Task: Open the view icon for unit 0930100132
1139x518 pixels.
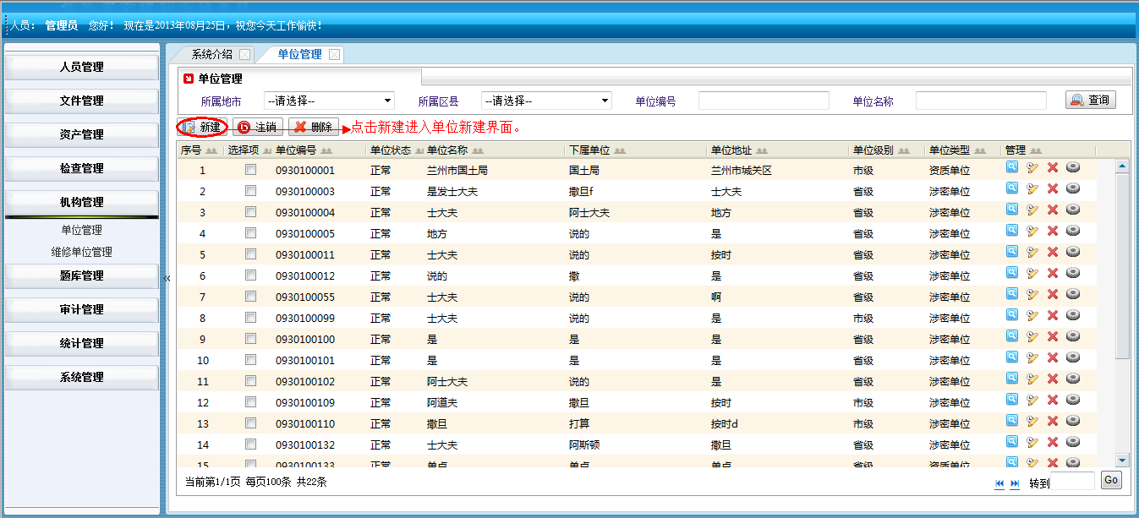Action: 1011,441
